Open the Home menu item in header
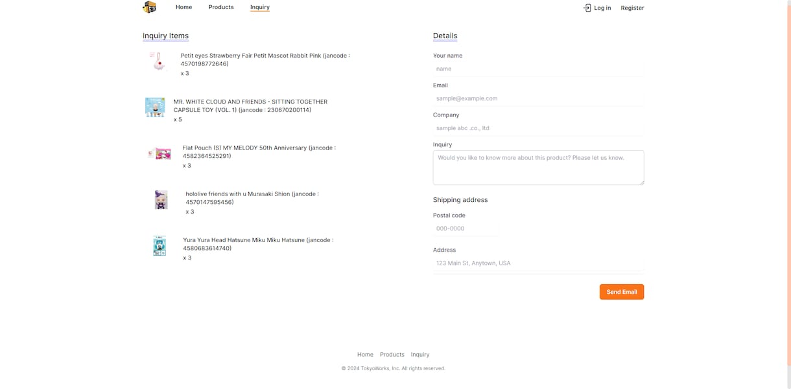791x389 pixels. click(x=183, y=7)
